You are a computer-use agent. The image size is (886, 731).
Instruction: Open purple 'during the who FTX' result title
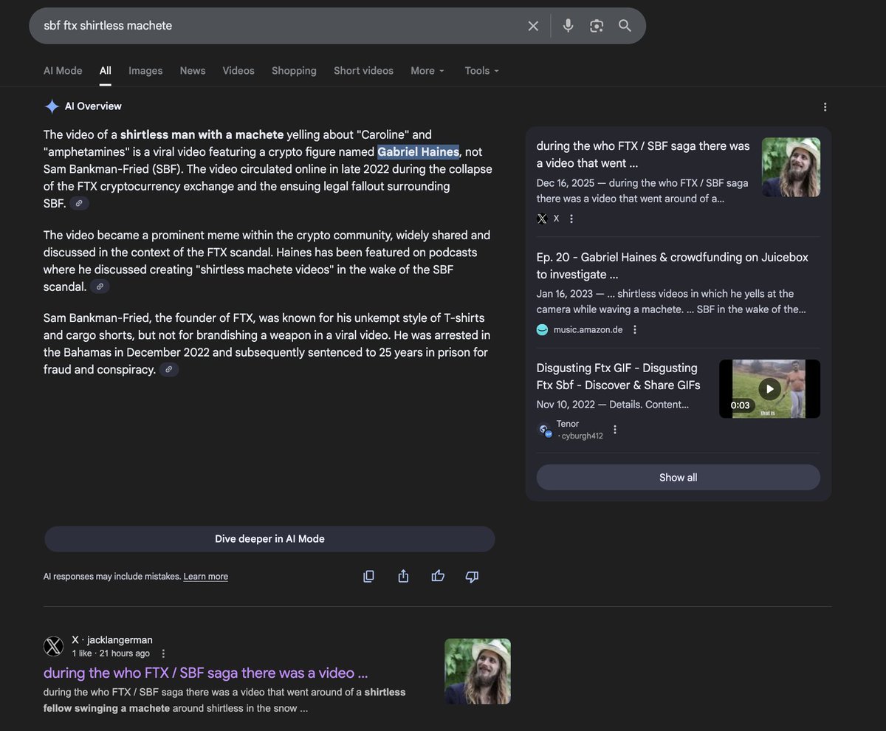[205, 673]
